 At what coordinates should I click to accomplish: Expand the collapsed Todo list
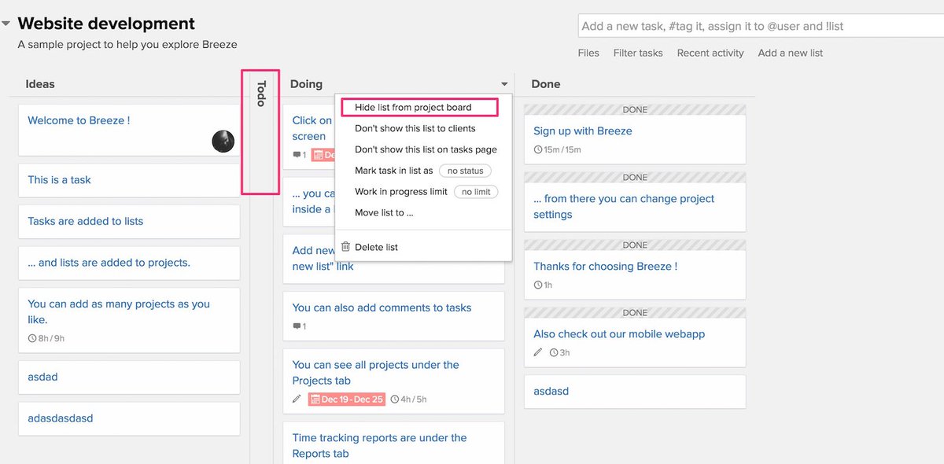pos(261,94)
